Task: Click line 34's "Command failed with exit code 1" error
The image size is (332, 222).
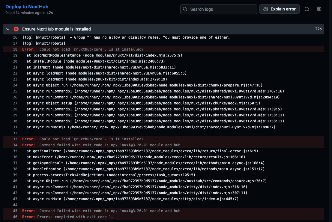Action: tap(110, 145)
